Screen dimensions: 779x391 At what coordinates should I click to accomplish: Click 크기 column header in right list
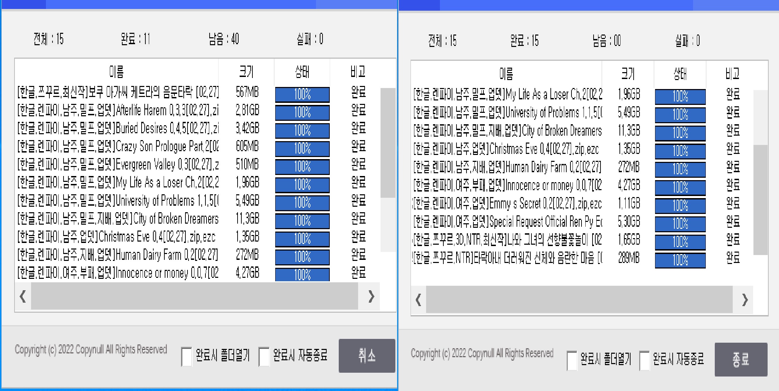click(x=627, y=74)
